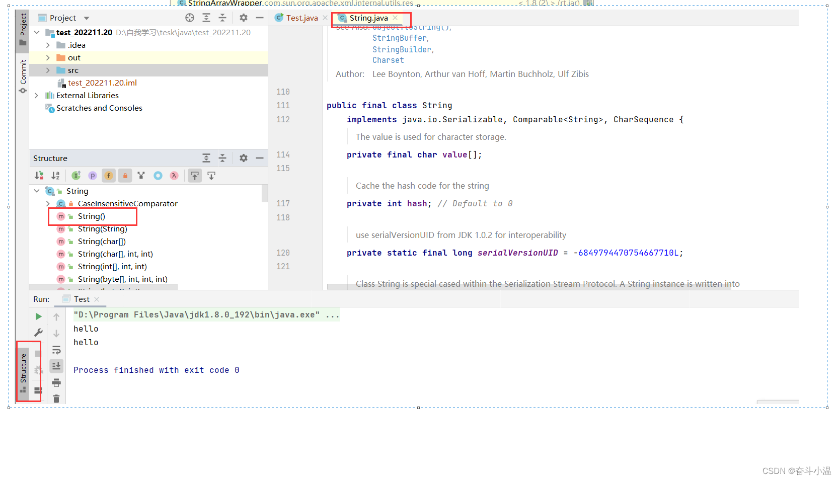Toggle scroll to end in Run console
Viewport: 839px width, 480px height.
tap(56, 366)
